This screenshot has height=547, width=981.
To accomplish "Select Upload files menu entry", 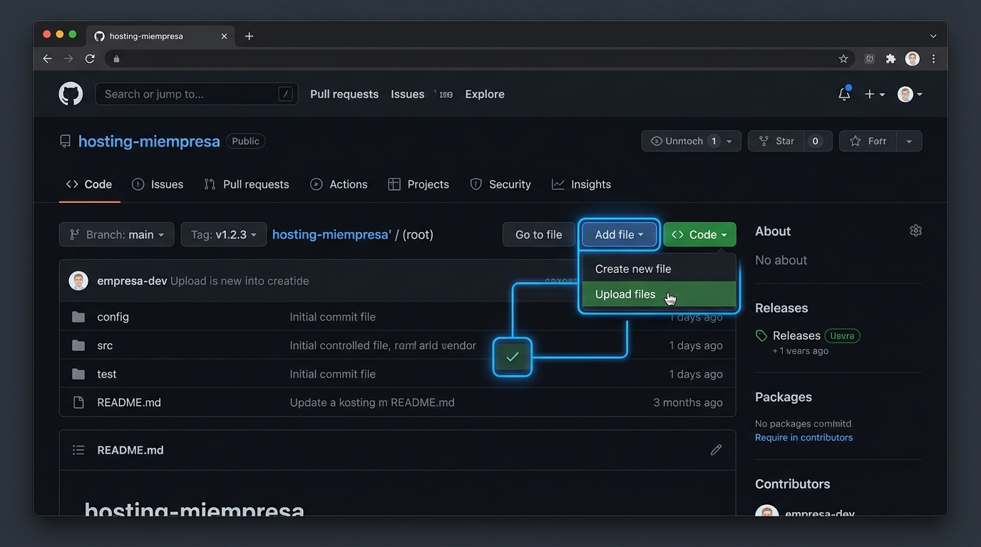I will [x=659, y=294].
